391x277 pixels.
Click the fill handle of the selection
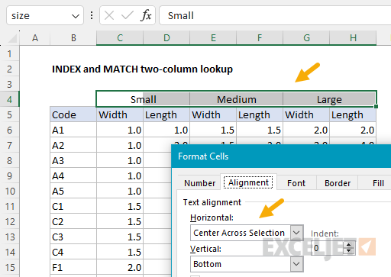[x=376, y=106]
